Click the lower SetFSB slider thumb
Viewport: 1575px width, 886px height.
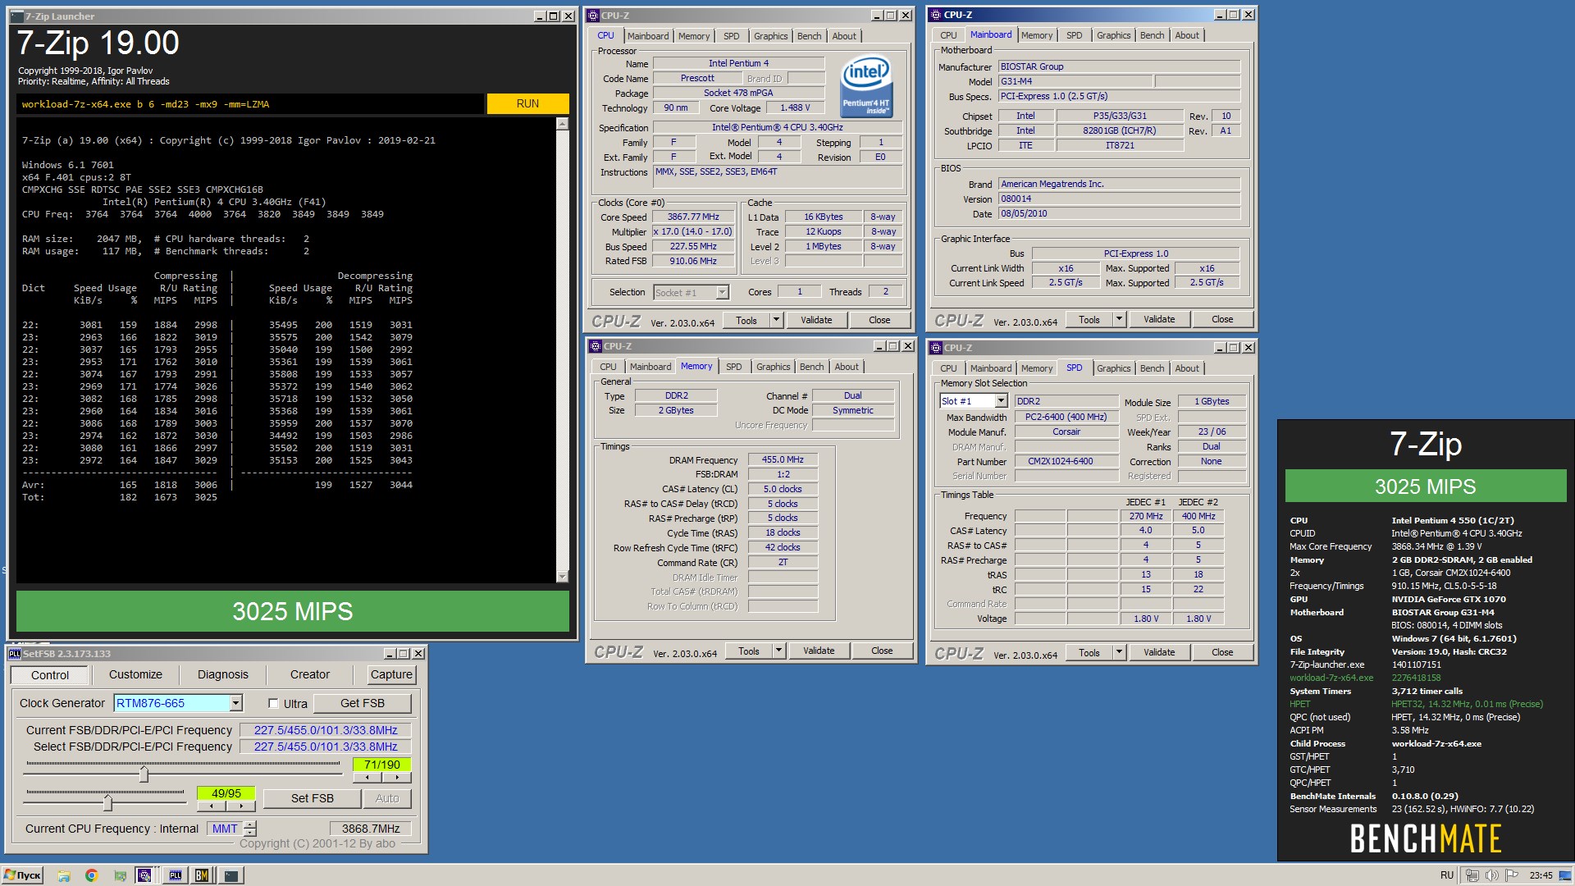click(107, 802)
